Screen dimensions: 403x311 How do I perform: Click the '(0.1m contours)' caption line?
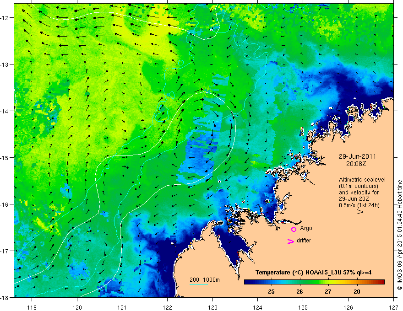(x=359, y=186)
